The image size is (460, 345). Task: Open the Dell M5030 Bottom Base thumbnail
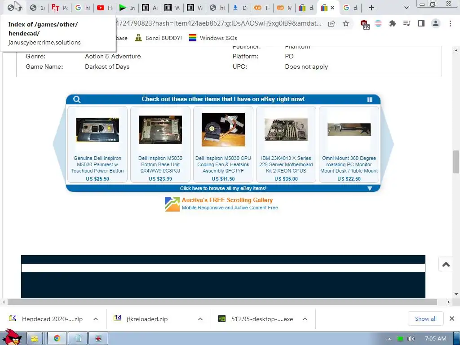(160, 130)
